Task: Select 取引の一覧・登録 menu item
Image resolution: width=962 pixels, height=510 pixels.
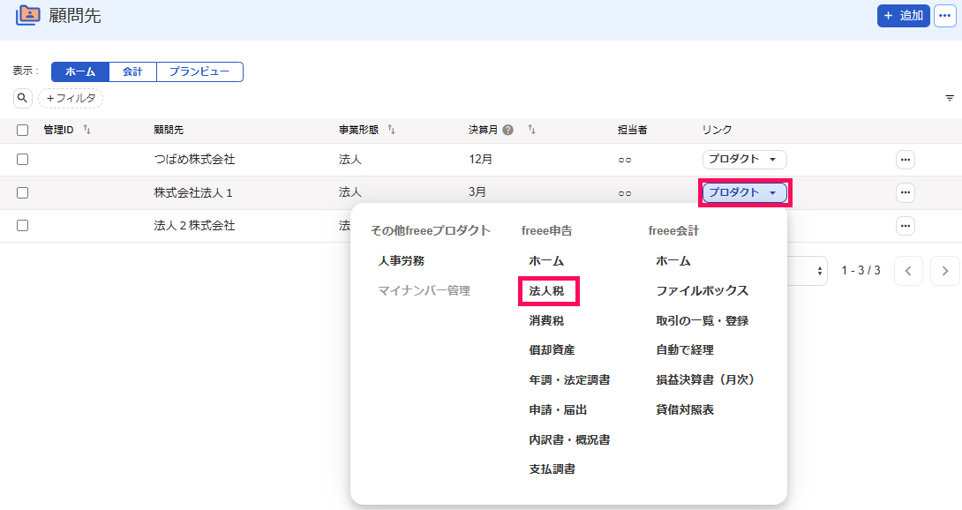Action: tap(702, 320)
